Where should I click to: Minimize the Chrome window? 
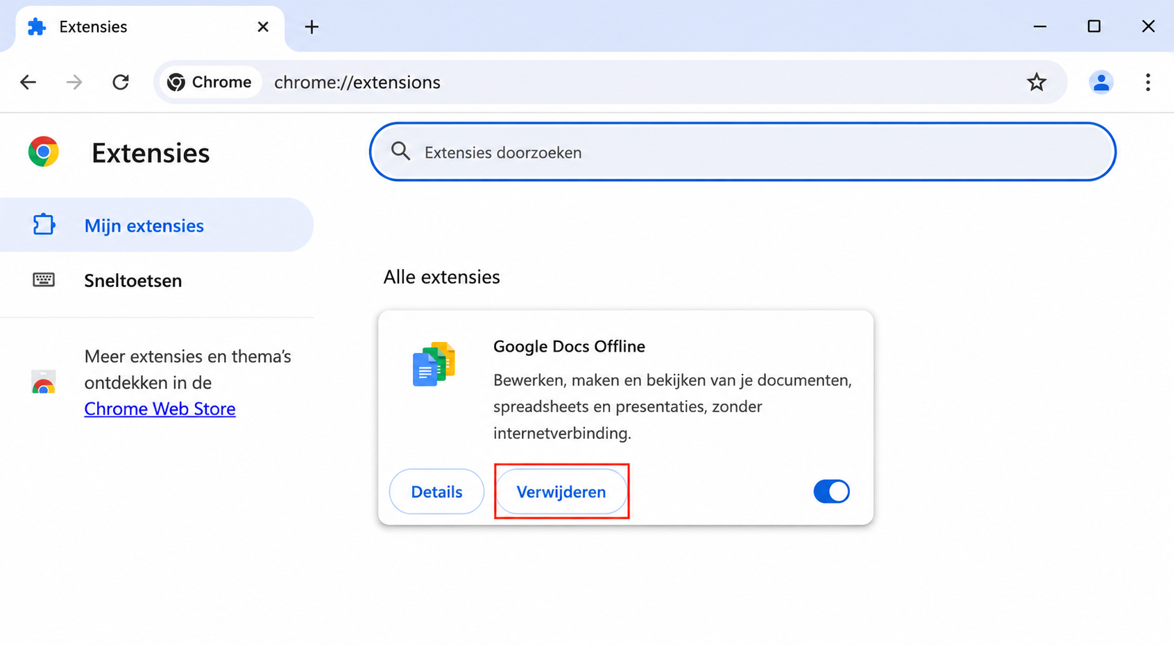tap(1039, 27)
